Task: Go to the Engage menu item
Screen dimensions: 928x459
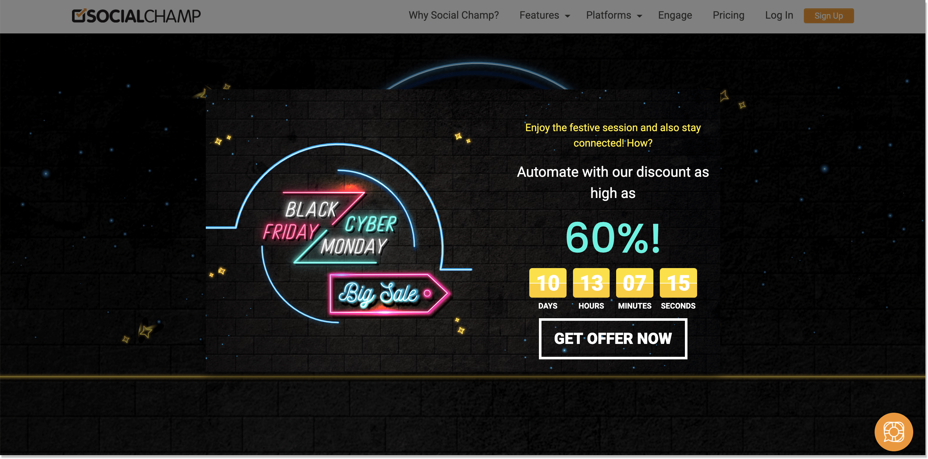Action: 675,15
